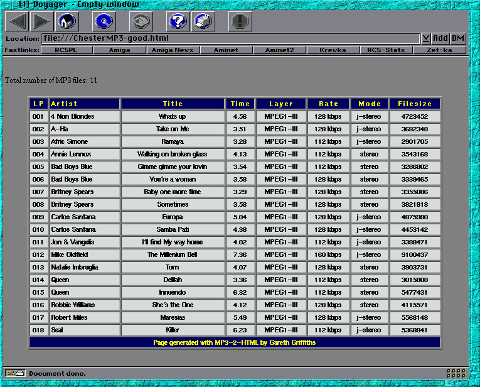Open the Aminet fastlink

click(x=227, y=50)
